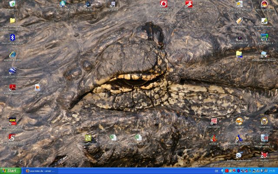Launch Paint Shop Pro 4 shortcut

pos(265,37)
